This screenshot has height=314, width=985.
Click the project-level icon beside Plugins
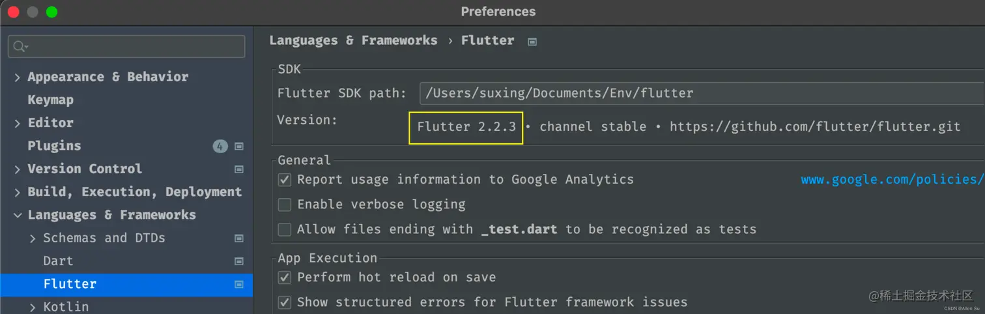click(x=239, y=147)
